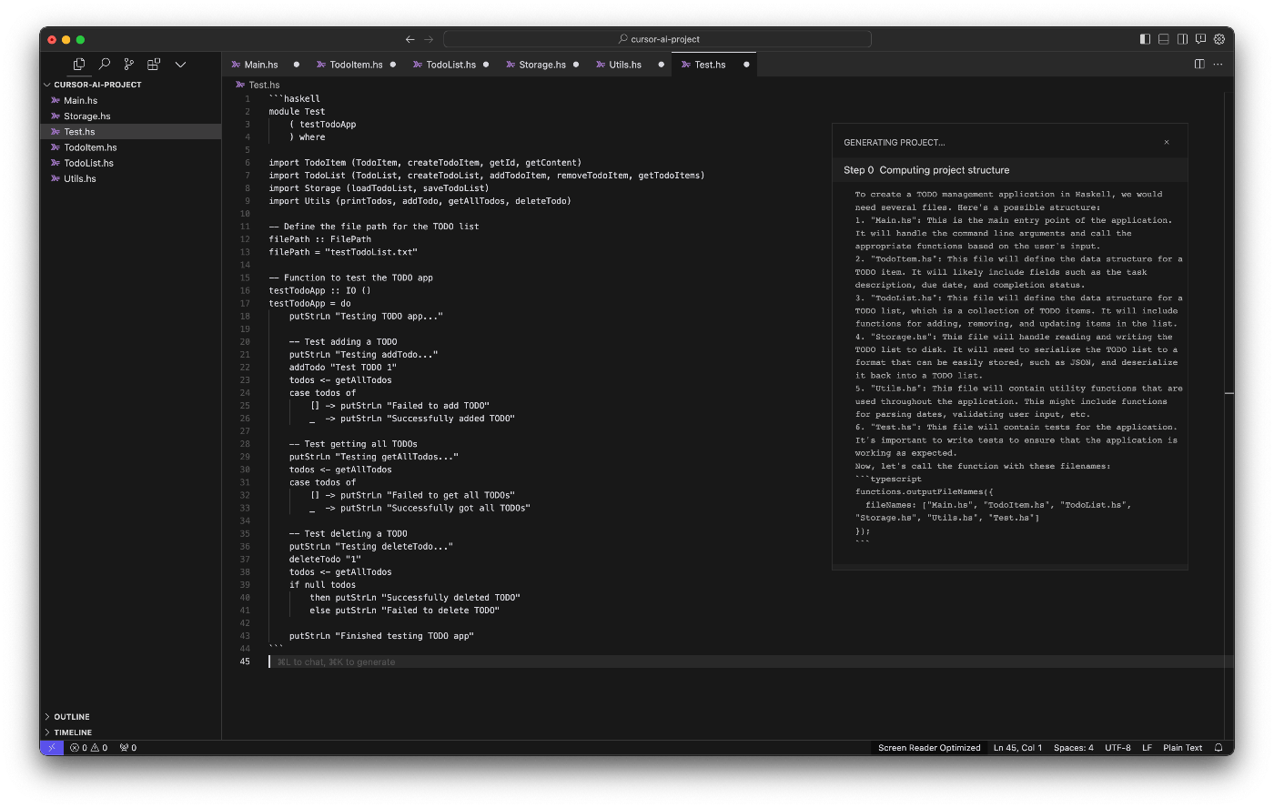Click the cursor-ai-project command center search box
Screen dimensions: 1274x808
(657, 39)
